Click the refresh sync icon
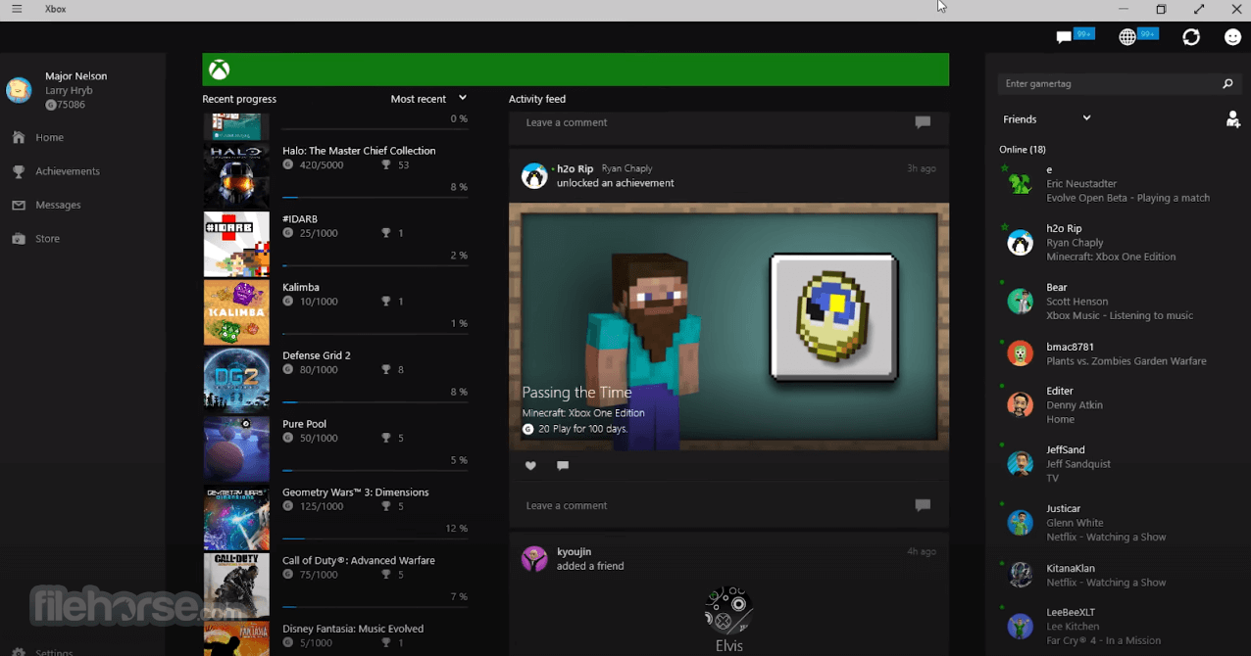The width and height of the screenshot is (1251, 656). click(1191, 37)
